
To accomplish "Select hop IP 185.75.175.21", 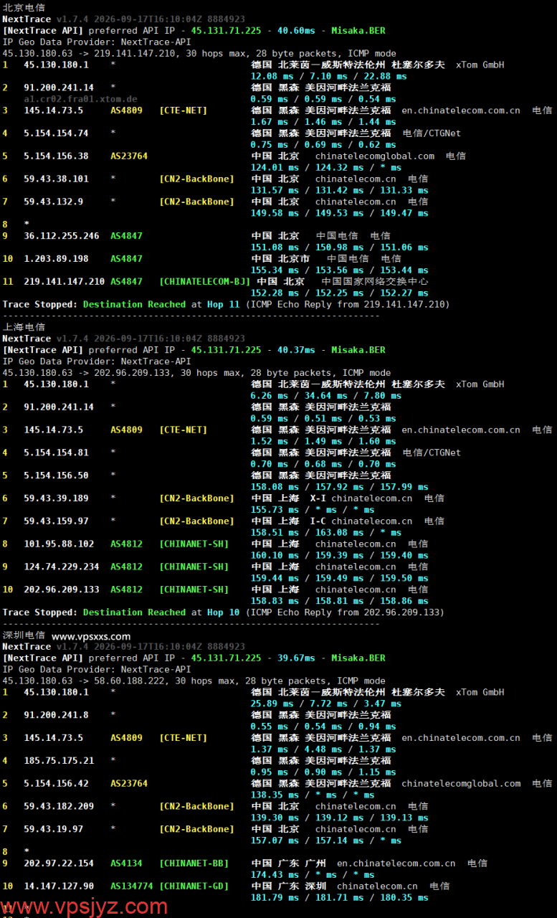I will (x=59, y=761).
